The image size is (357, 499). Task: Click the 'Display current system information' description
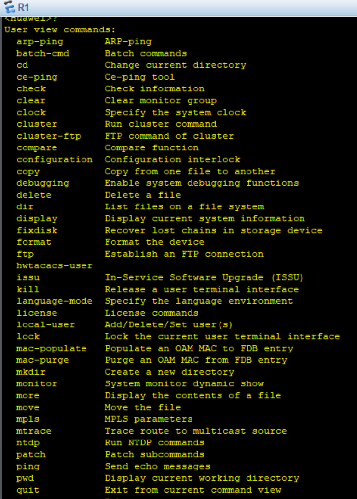click(x=205, y=219)
